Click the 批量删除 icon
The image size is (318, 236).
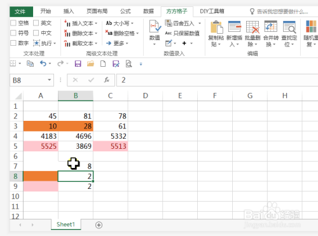[252, 27]
